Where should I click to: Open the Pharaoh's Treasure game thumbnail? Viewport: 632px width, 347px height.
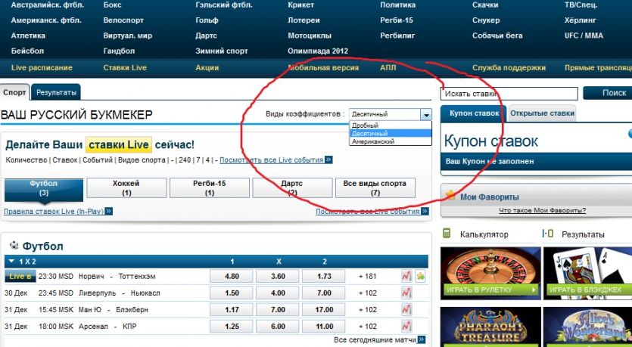(490, 327)
